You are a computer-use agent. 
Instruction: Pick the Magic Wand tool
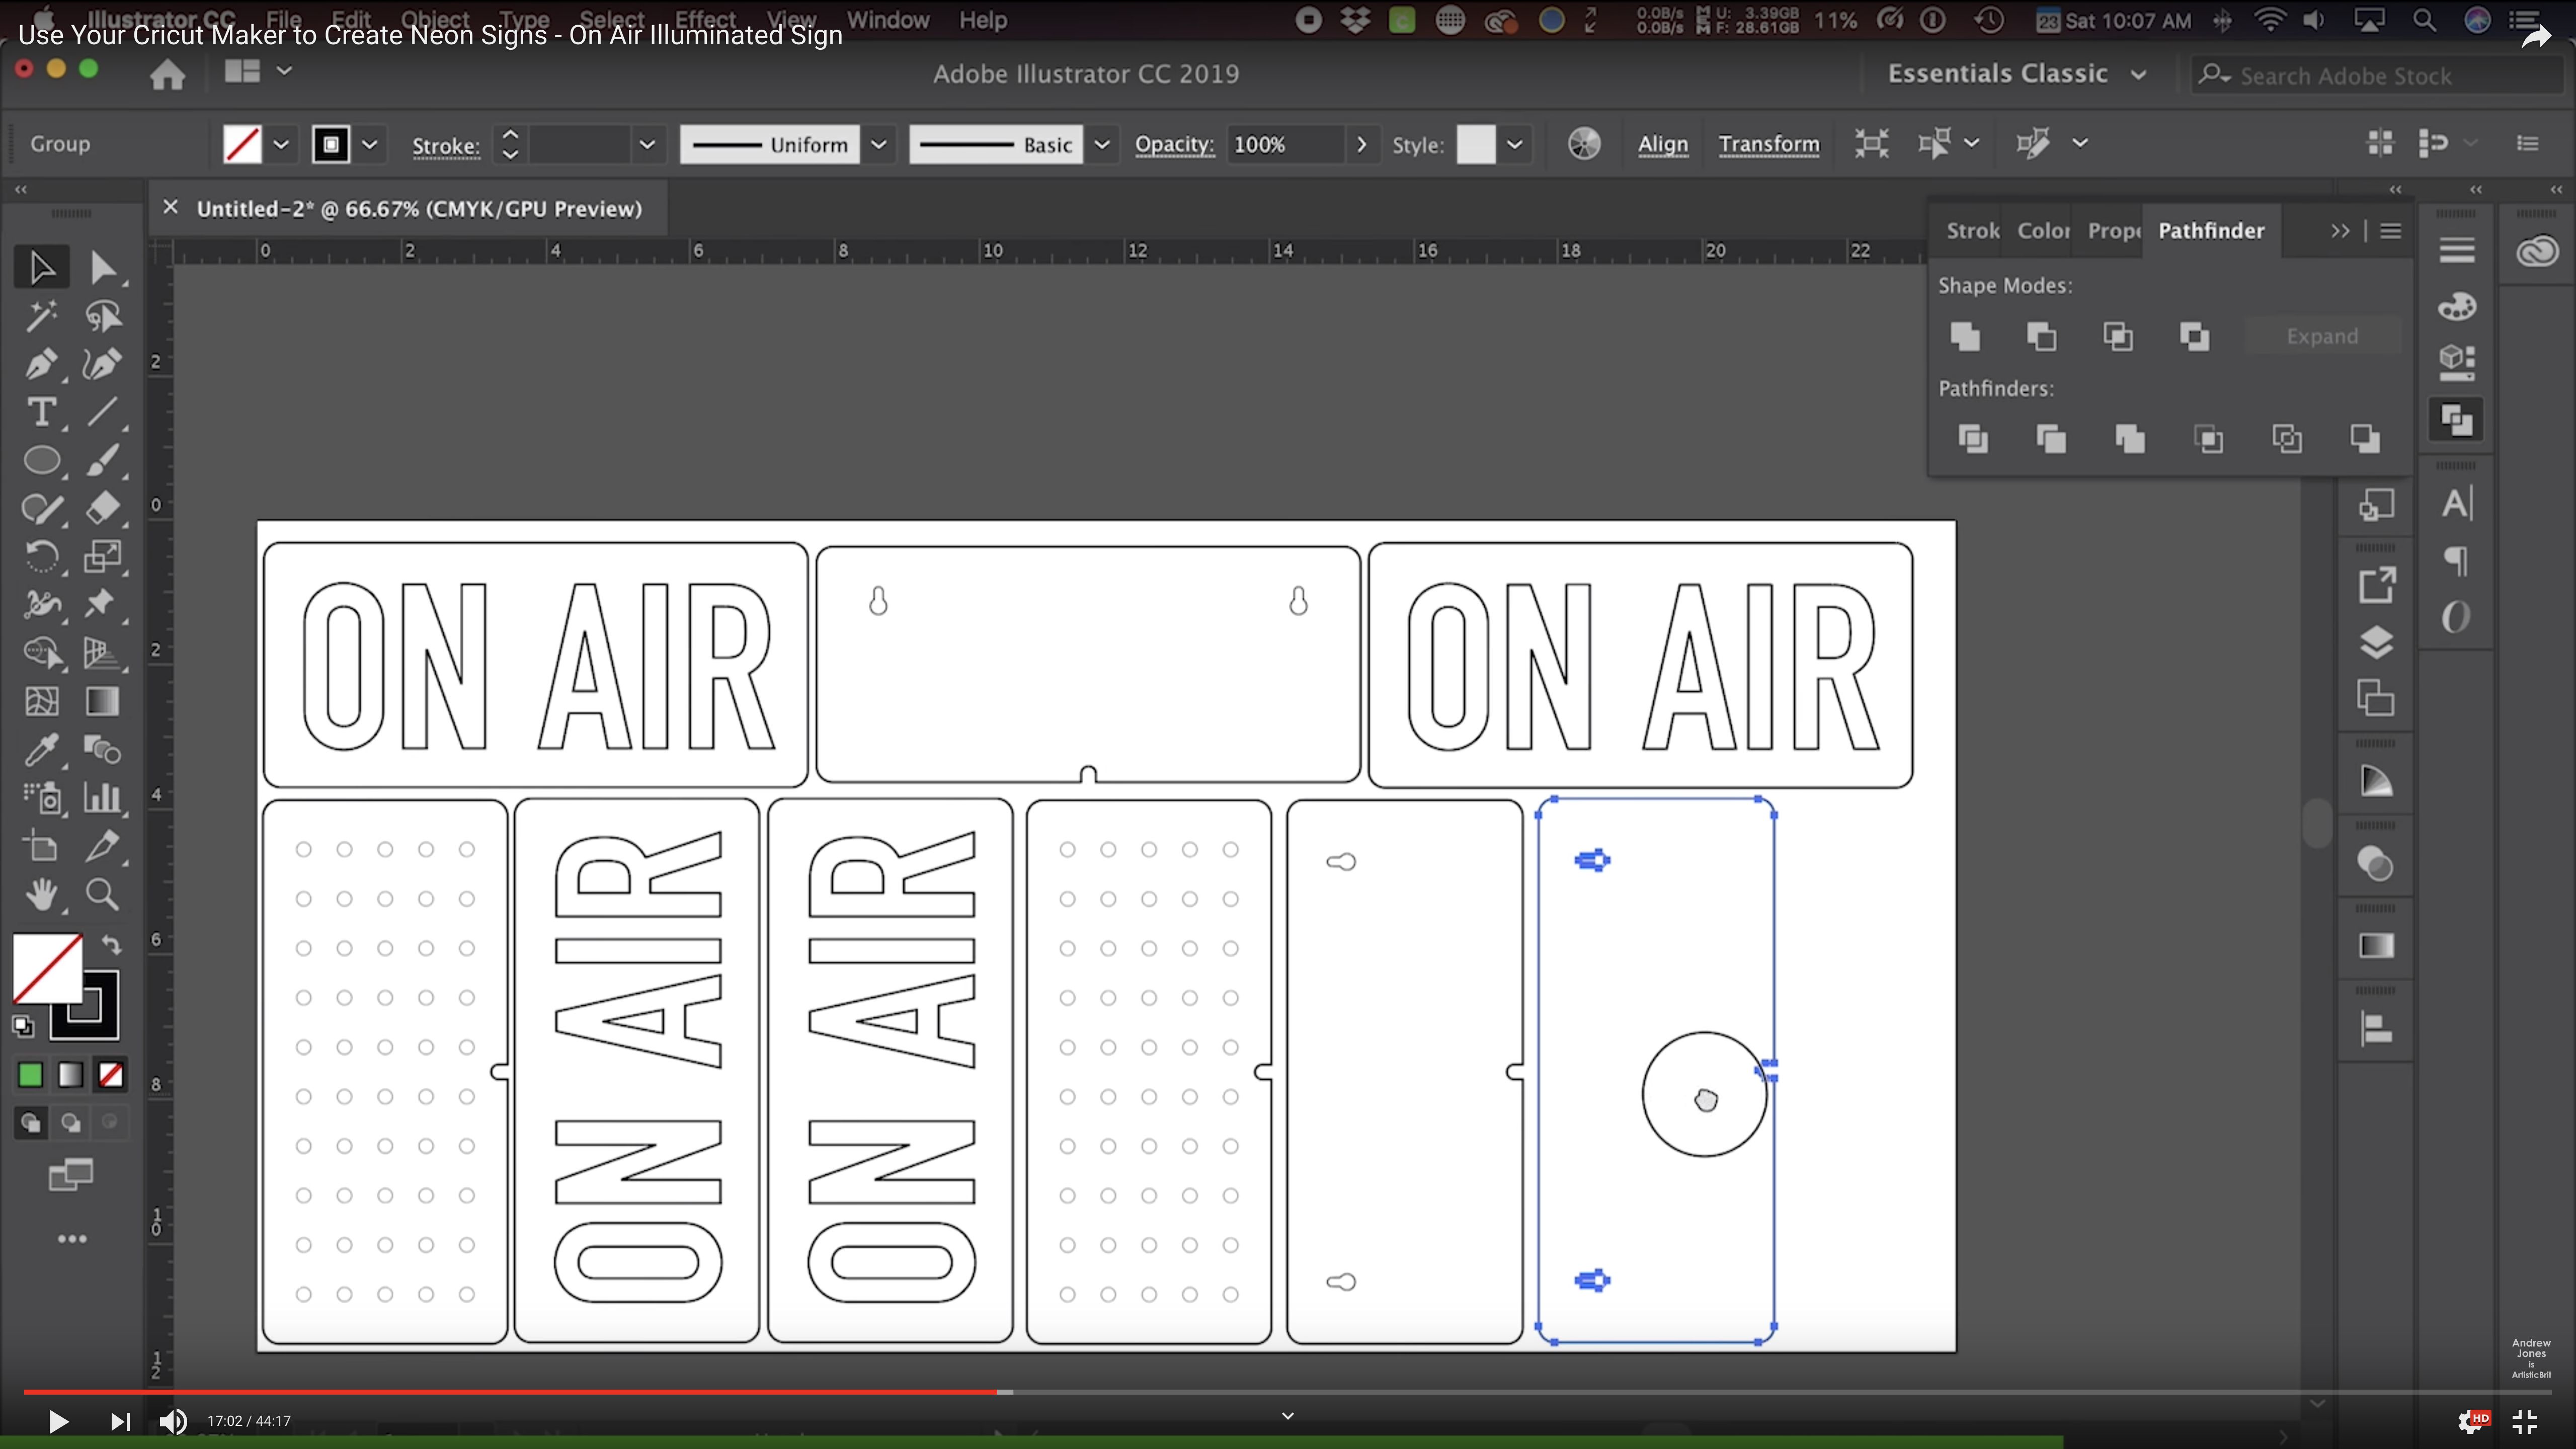(x=41, y=316)
